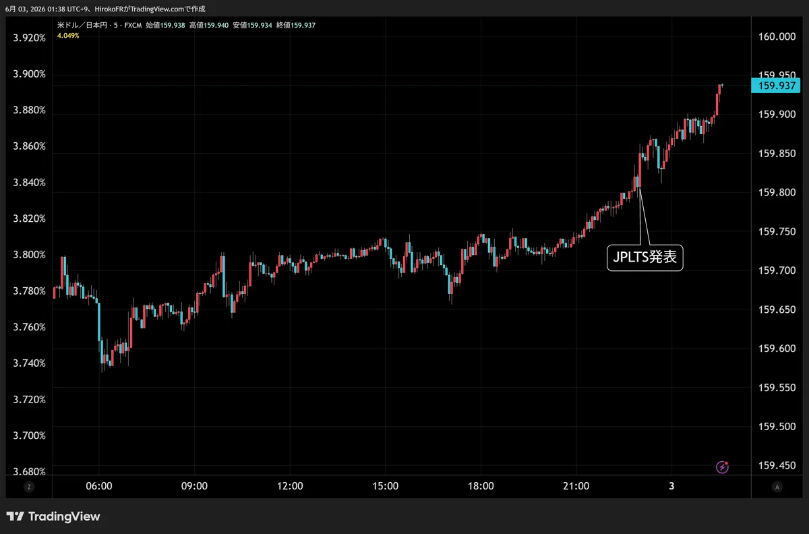
Task: Click the 3.880% left axis label
Action: [x=30, y=110]
